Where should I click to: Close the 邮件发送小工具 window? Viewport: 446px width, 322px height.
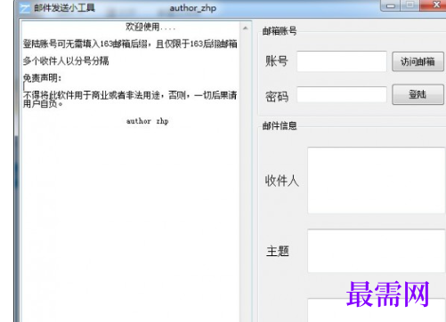click(x=434, y=5)
